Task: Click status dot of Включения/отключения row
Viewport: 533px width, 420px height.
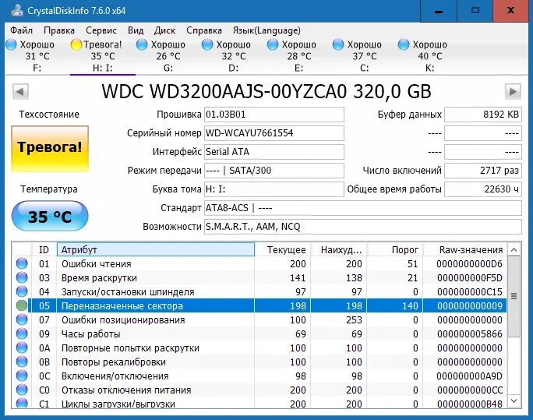Action: [x=22, y=376]
